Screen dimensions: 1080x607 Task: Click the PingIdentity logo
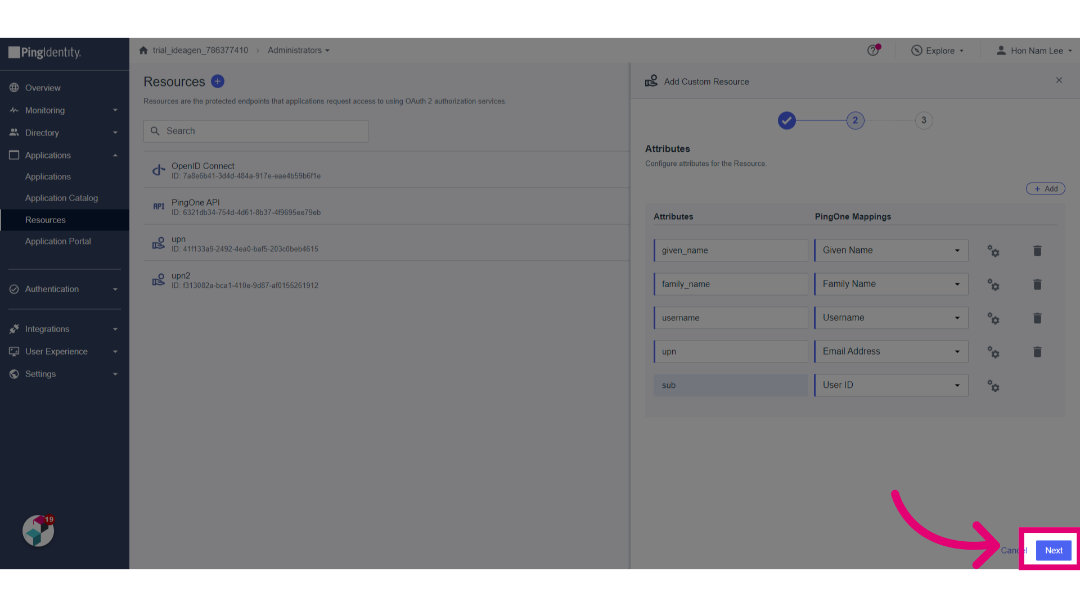(45, 52)
